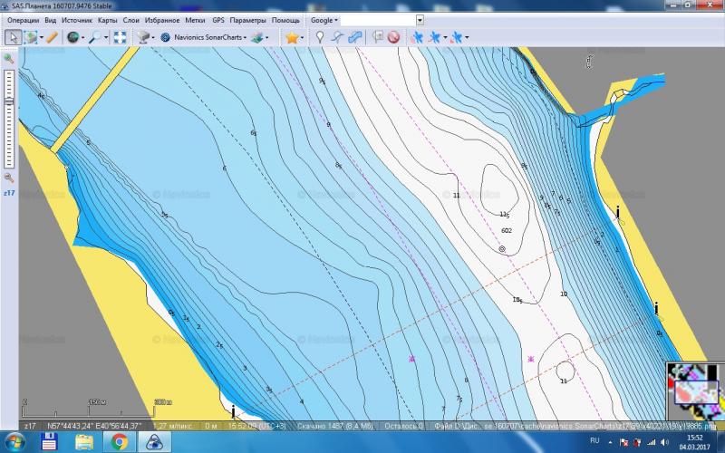
Task: Click the zoom out magnifier icon
Action: click(9, 178)
